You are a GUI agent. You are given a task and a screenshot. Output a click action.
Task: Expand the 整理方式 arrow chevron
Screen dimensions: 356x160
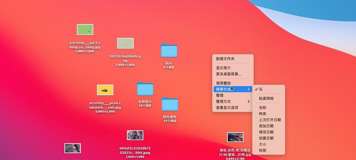click(x=249, y=102)
